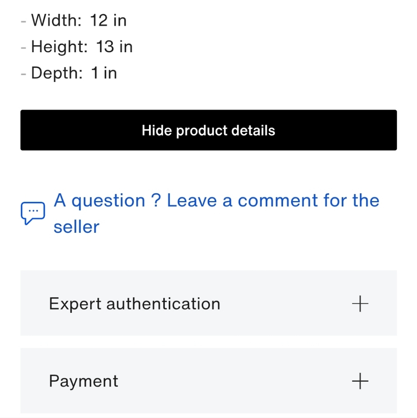Click the '1 in' depth value
The width and height of the screenshot is (417, 418).
pyautogui.click(x=104, y=73)
